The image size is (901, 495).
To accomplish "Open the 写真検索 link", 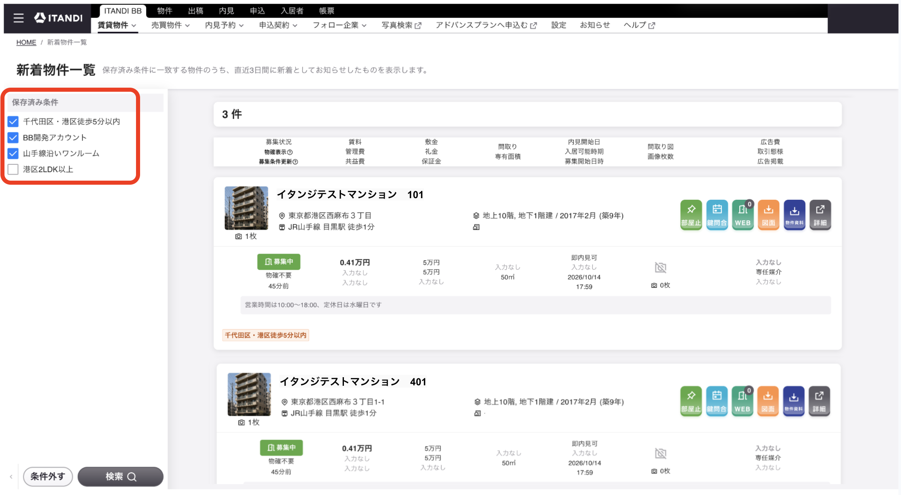I will coord(401,25).
